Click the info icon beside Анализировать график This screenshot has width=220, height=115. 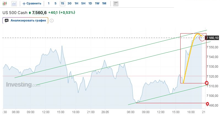pos(52,21)
